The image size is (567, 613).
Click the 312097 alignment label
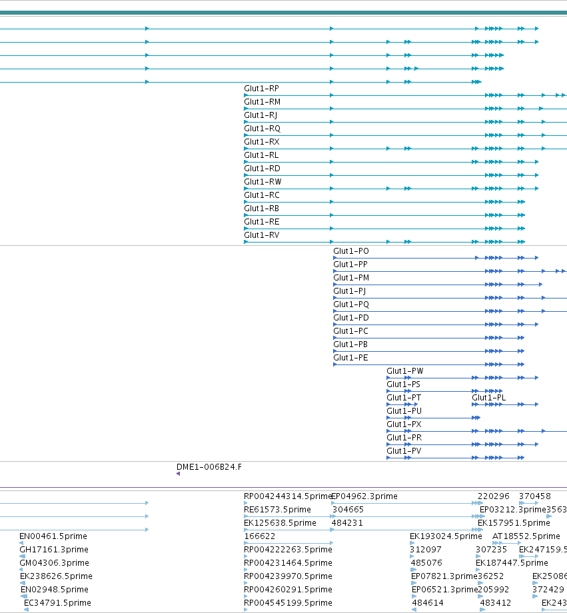pos(426,549)
